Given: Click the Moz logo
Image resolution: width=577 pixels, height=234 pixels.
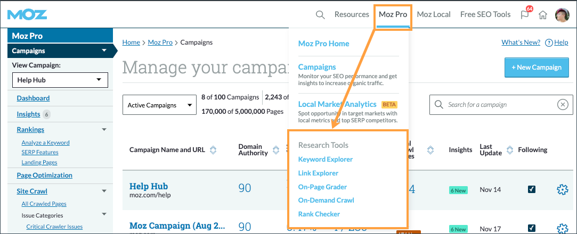Looking at the screenshot, I should 27,14.
